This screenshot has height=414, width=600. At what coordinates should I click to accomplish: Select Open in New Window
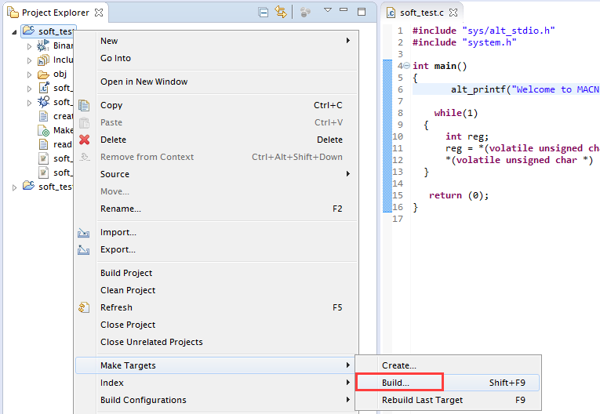216,82
